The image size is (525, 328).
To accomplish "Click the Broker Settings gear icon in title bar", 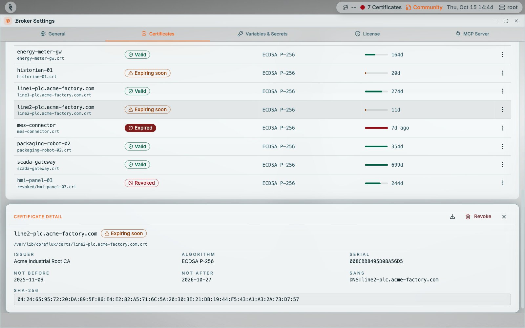I will 8,21.
